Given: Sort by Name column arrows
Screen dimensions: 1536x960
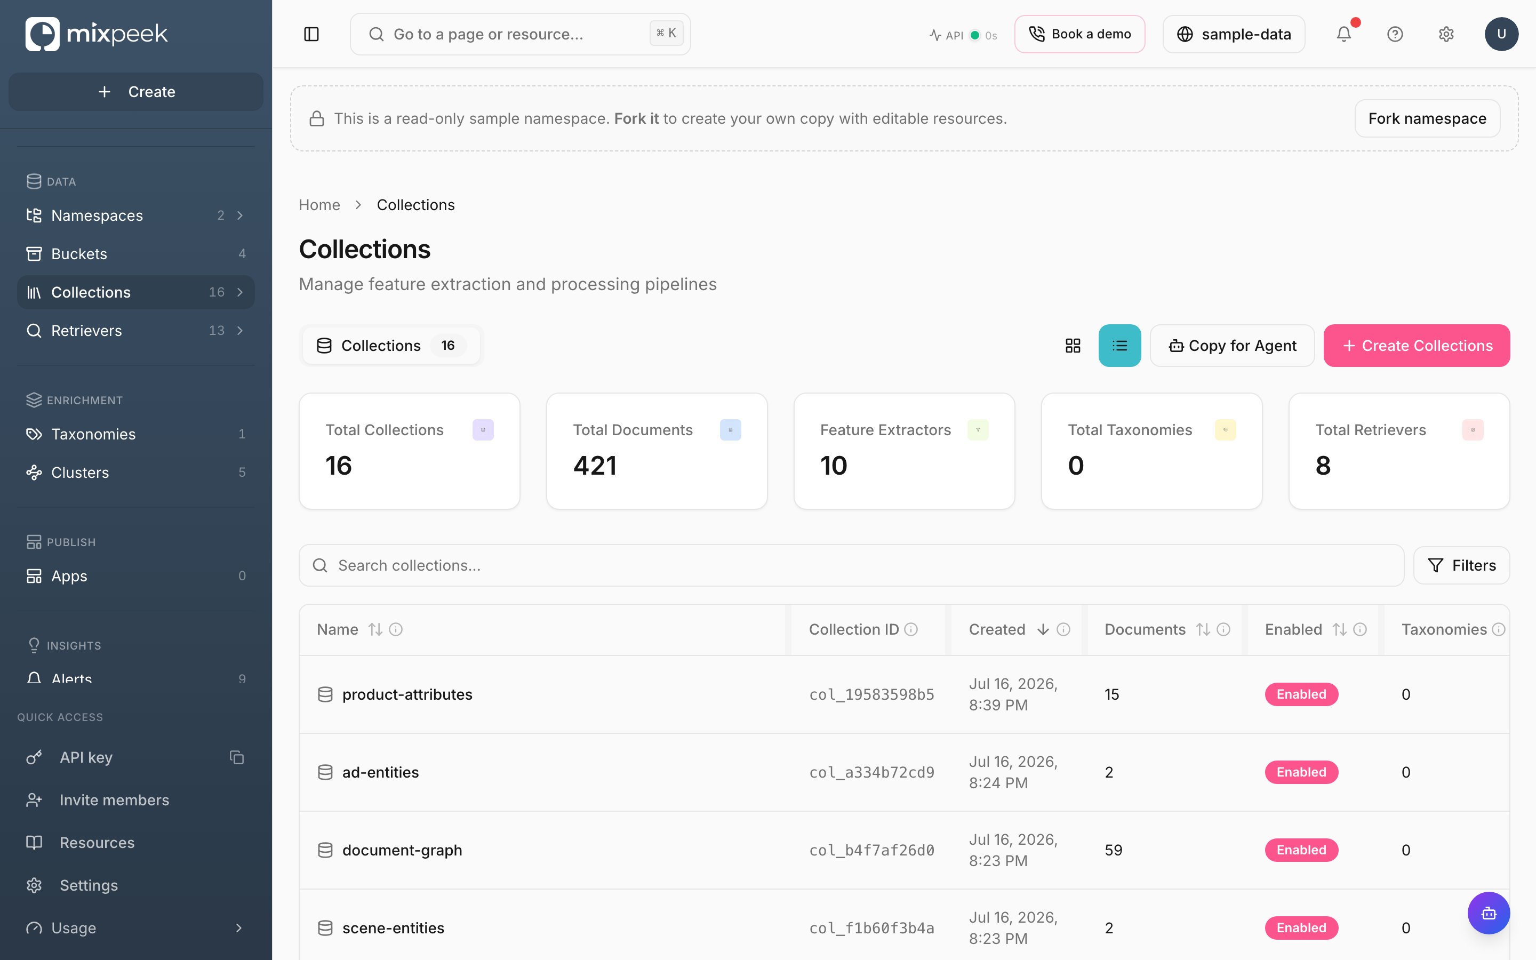Looking at the screenshot, I should [x=376, y=629].
